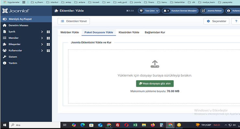Viewport: 240px width, 129px height.
Task: Click the Kullanıcılar people icon
Action: pos(5,50)
